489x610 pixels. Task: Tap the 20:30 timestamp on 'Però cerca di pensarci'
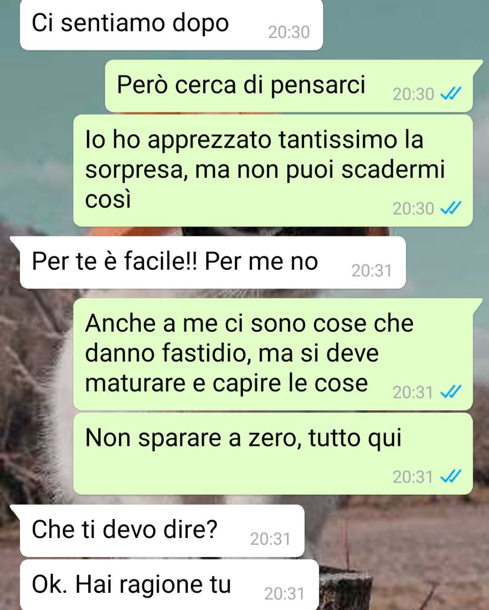point(413,94)
